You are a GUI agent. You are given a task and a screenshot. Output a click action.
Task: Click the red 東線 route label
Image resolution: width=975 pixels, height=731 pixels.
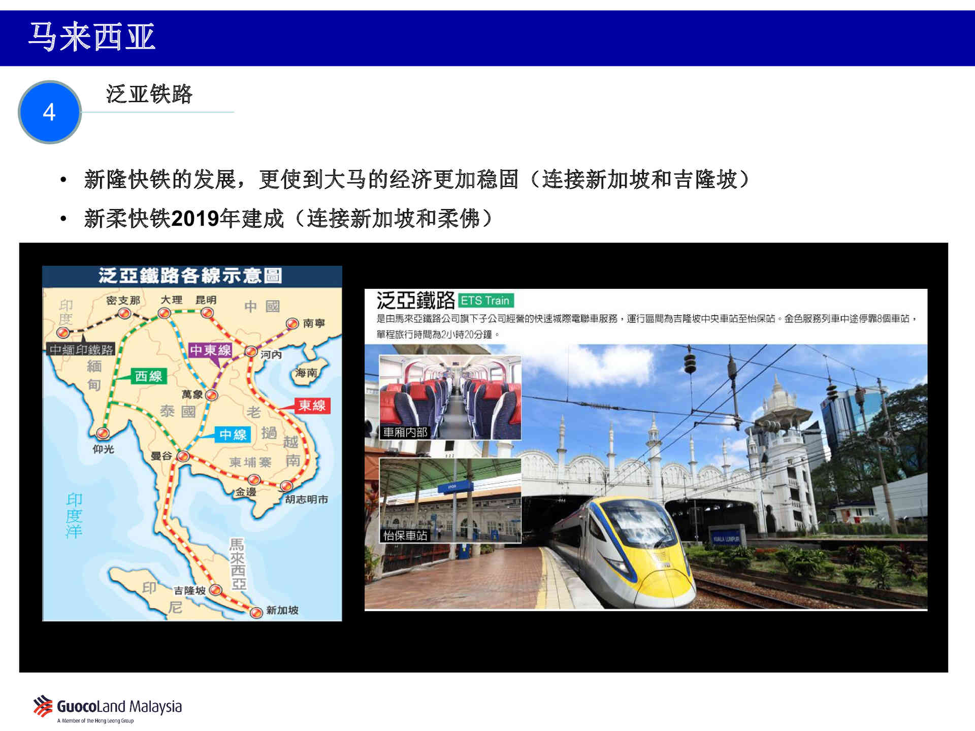tap(312, 406)
